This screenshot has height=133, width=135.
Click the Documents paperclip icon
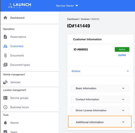tap(5, 55)
